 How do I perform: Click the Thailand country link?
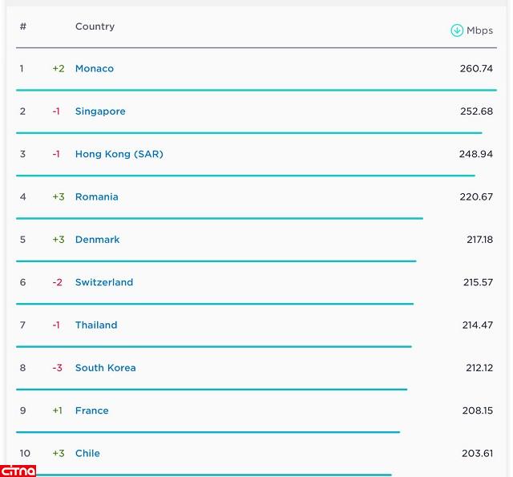coord(96,325)
